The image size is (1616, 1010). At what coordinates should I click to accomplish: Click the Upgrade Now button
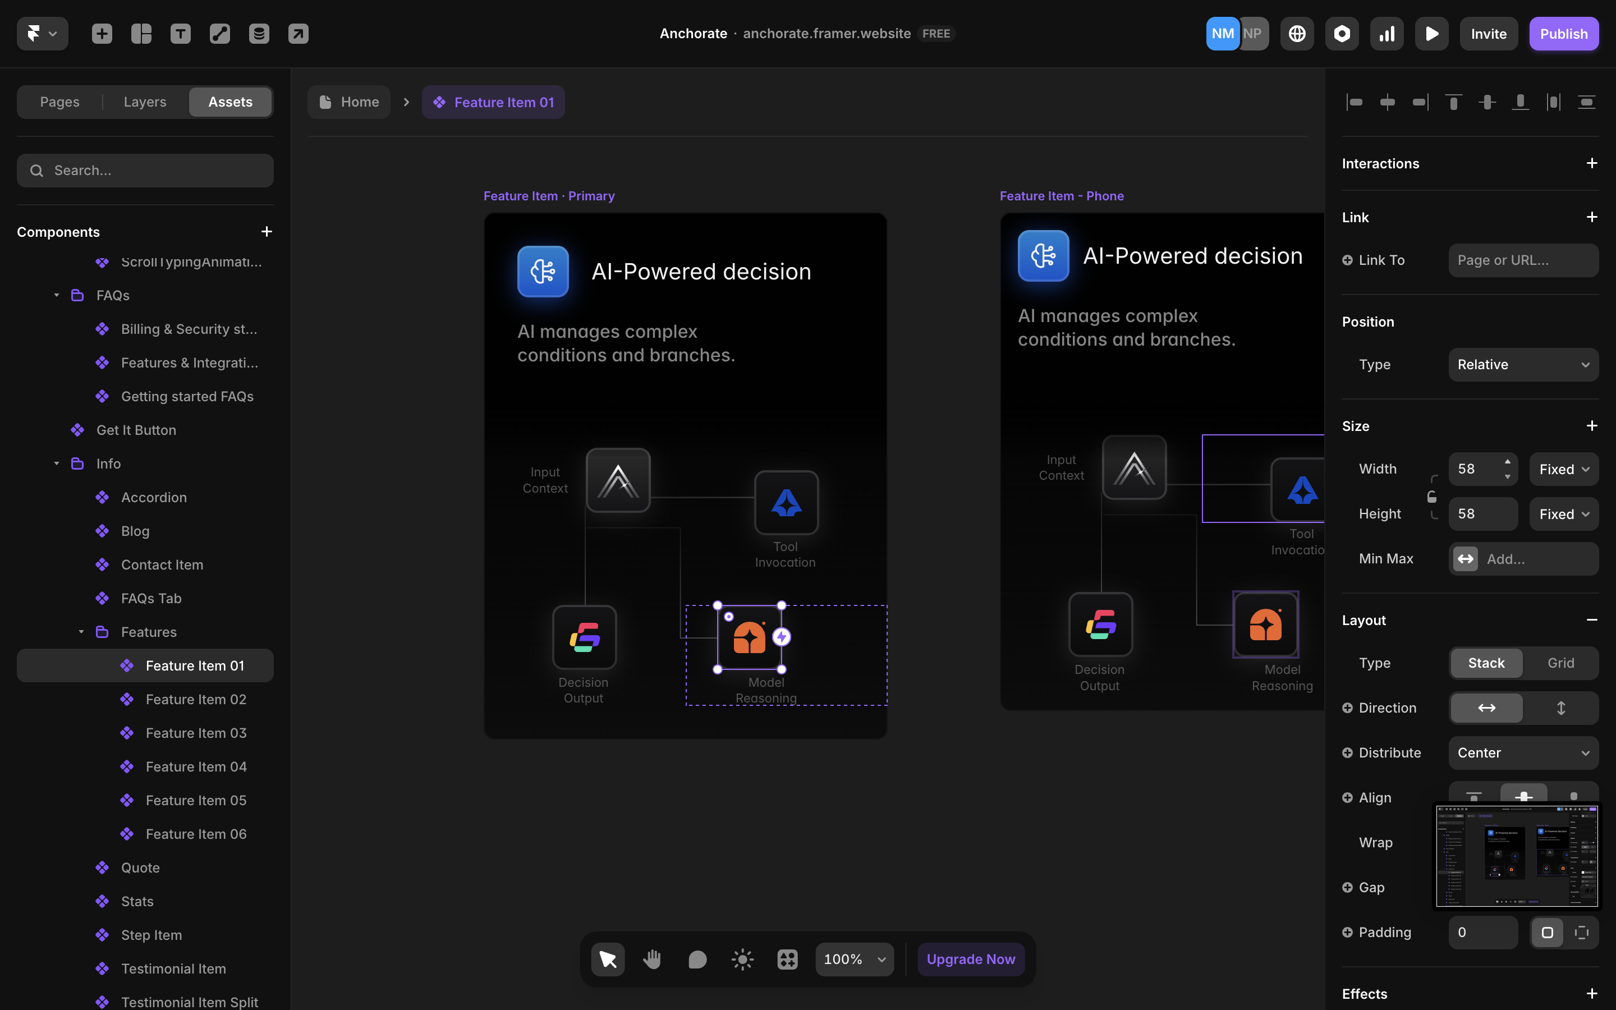pyautogui.click(x=970, y=959)
